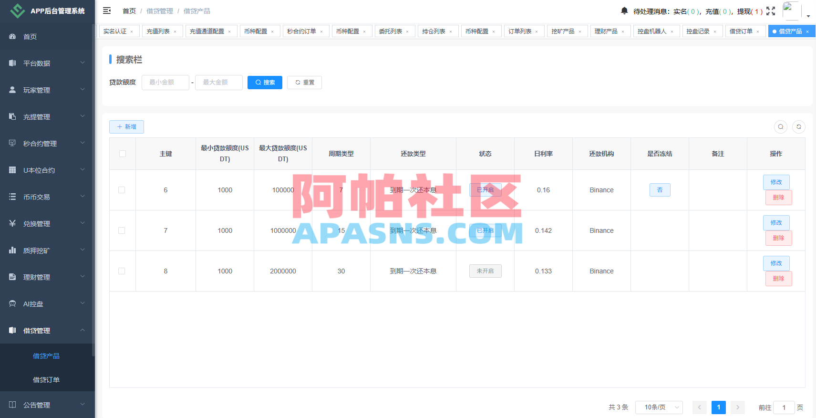The image size is (816, 418).
Task: Toggle the 已开启 status of row 6
Action: tap(485, 190)
